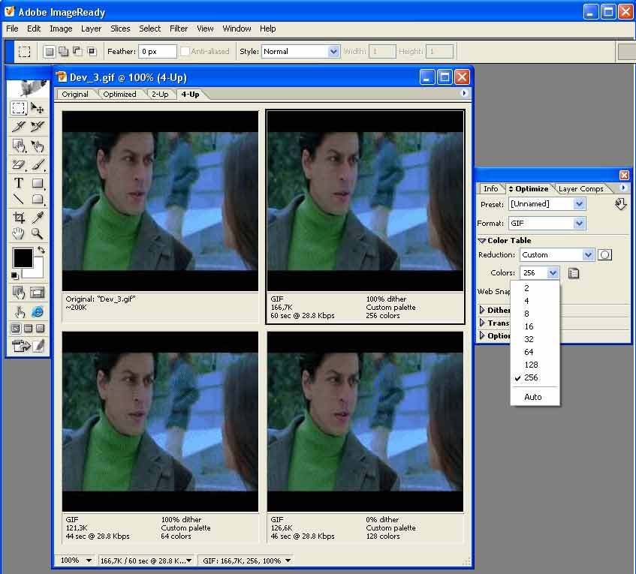Click the black foreground color swatch
Image resolution: width=636 pixels, height=574 pixels.
[x=23, y=258]
